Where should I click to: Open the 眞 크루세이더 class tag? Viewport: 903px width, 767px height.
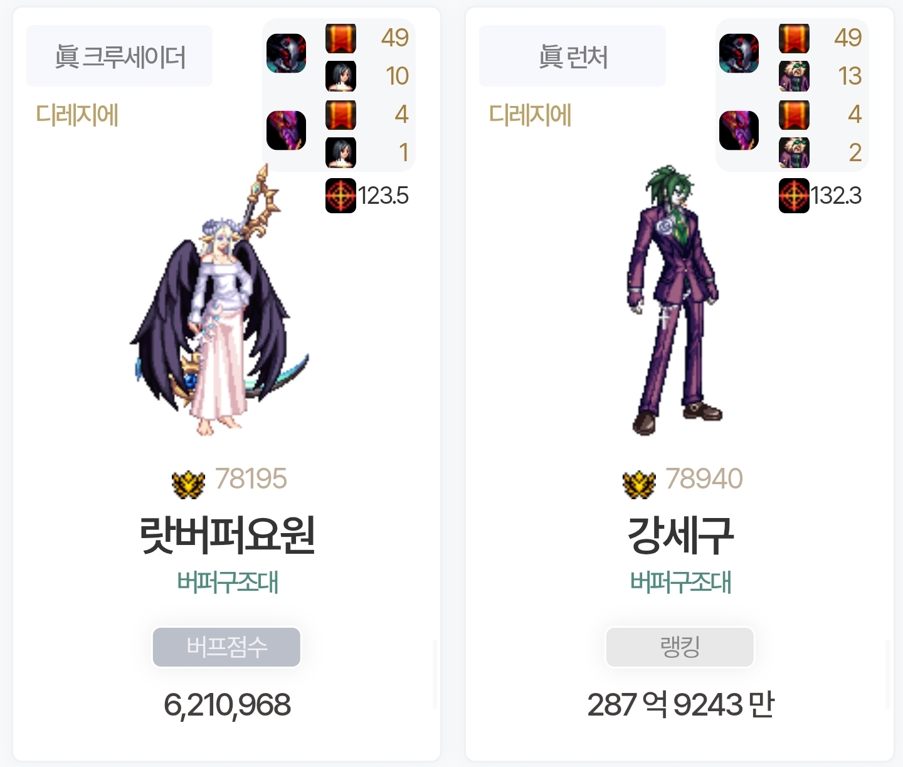(119, 56)
